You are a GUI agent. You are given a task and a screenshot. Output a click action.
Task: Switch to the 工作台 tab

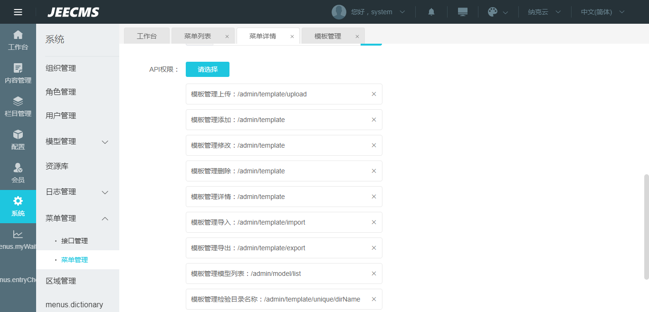point(146,36)
